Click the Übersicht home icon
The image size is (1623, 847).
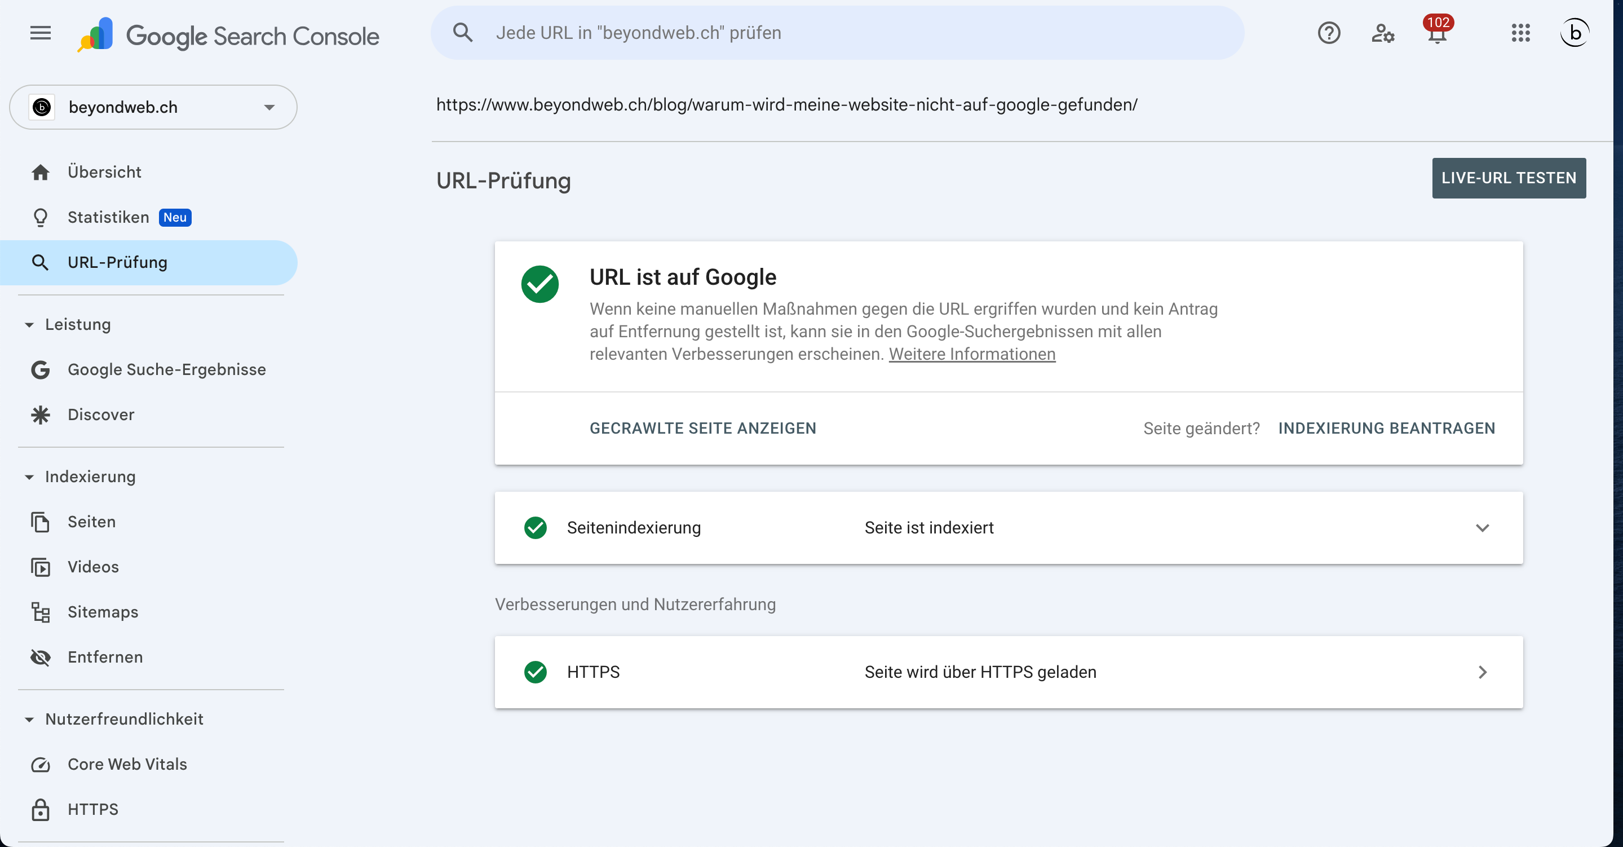(41, 172)
